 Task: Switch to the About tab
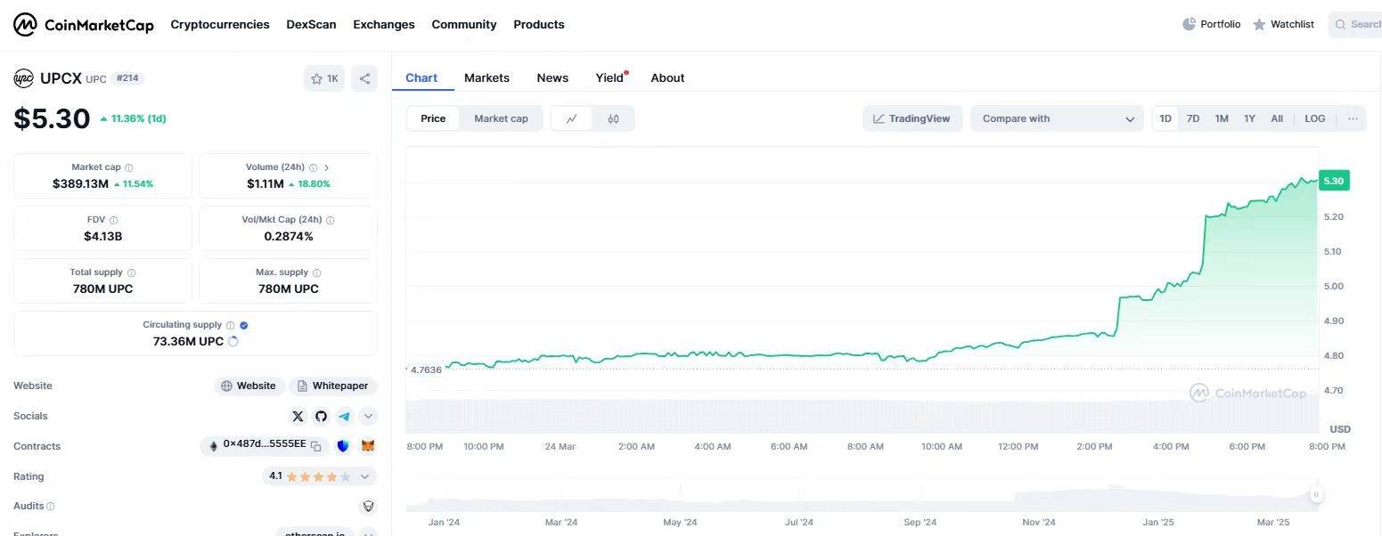click(x=667, y=77)
